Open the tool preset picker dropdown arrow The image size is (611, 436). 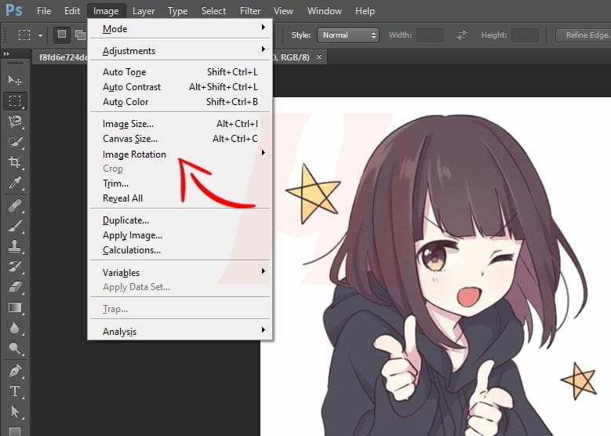pyautogui.click(x=40, y=35)
